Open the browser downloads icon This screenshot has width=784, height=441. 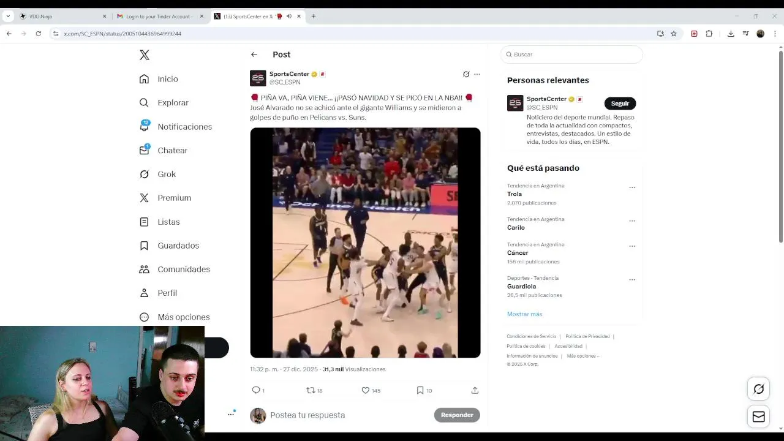(731, 34)
